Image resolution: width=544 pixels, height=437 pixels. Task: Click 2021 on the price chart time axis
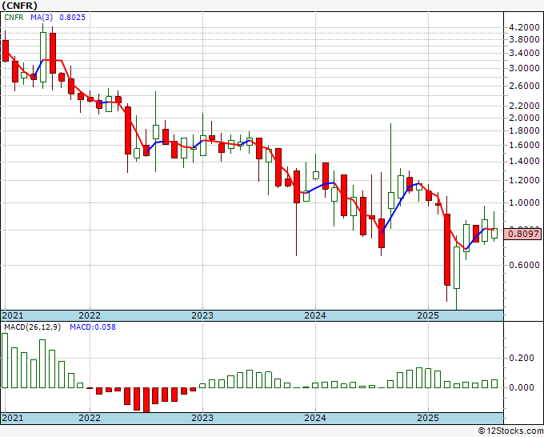coord(13,315)
